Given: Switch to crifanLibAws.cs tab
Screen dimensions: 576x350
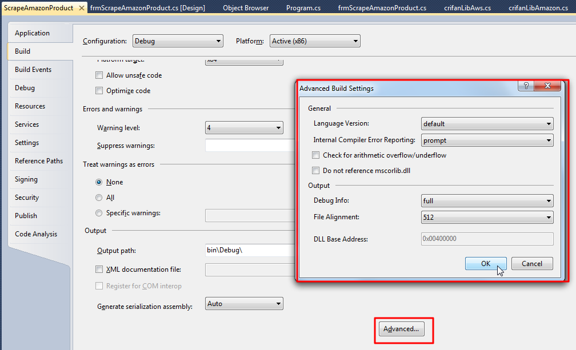Looking at the screenshot, I should point(467,7).
